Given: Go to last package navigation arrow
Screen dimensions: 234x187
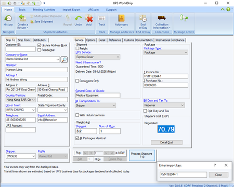Looking at the screenshot, I should (112, 153).
